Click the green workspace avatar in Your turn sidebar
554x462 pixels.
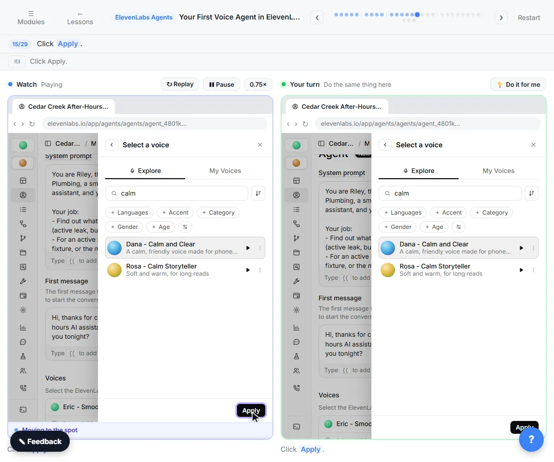tap(296, 145)
